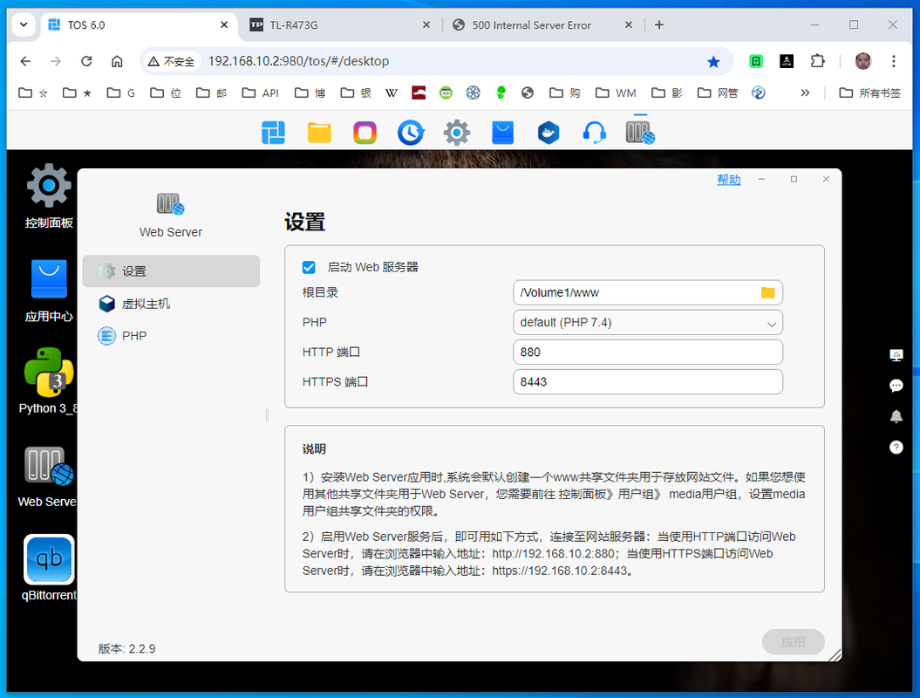This screenshot has width=920, height=698.
Task: Open the Docker whale icon in taskbar
Action: [549, 133]
